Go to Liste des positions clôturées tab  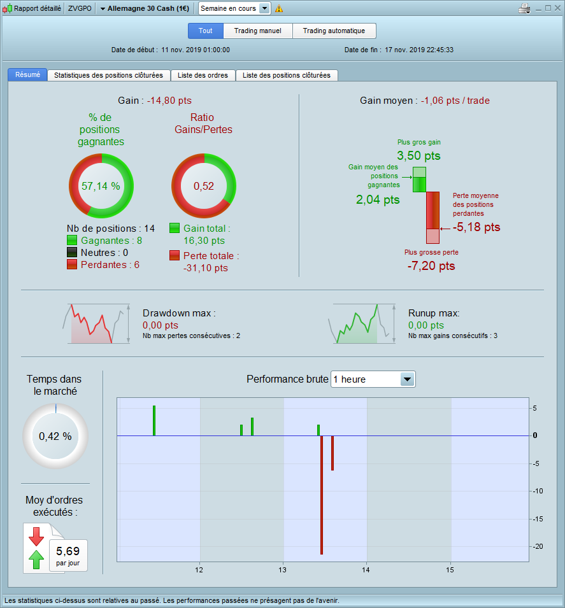pyautogui.click(x=287, y=75)
